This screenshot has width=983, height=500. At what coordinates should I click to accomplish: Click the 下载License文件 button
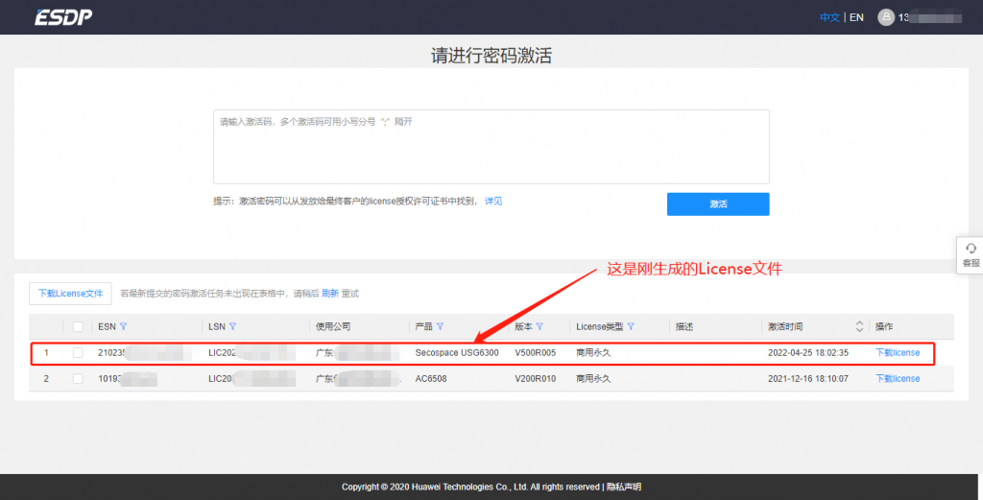(70, 294)
